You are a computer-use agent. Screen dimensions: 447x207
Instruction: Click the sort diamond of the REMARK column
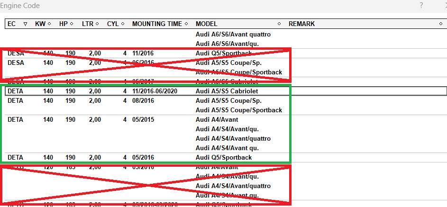pyautogui.click(x=441, y=24)
